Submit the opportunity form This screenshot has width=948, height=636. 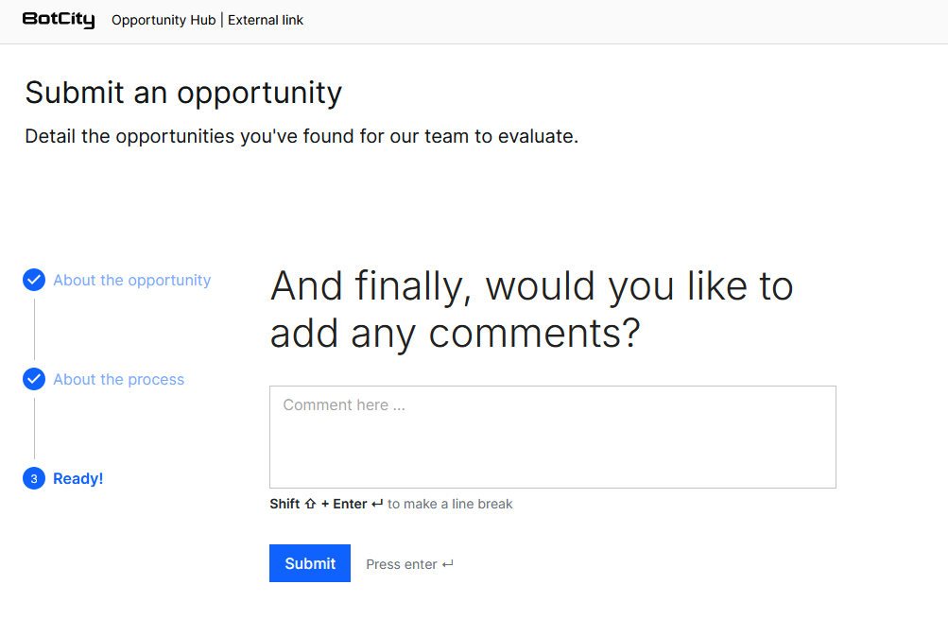[309, 563]
